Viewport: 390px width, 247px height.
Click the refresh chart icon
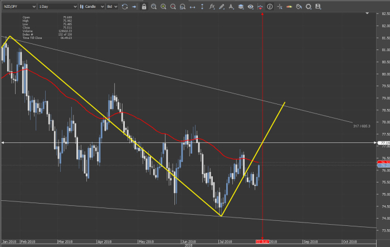(x=125, y=7)
